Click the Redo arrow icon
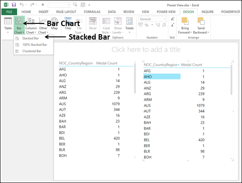This screenshot has width=242, height=183. [32, 5]
